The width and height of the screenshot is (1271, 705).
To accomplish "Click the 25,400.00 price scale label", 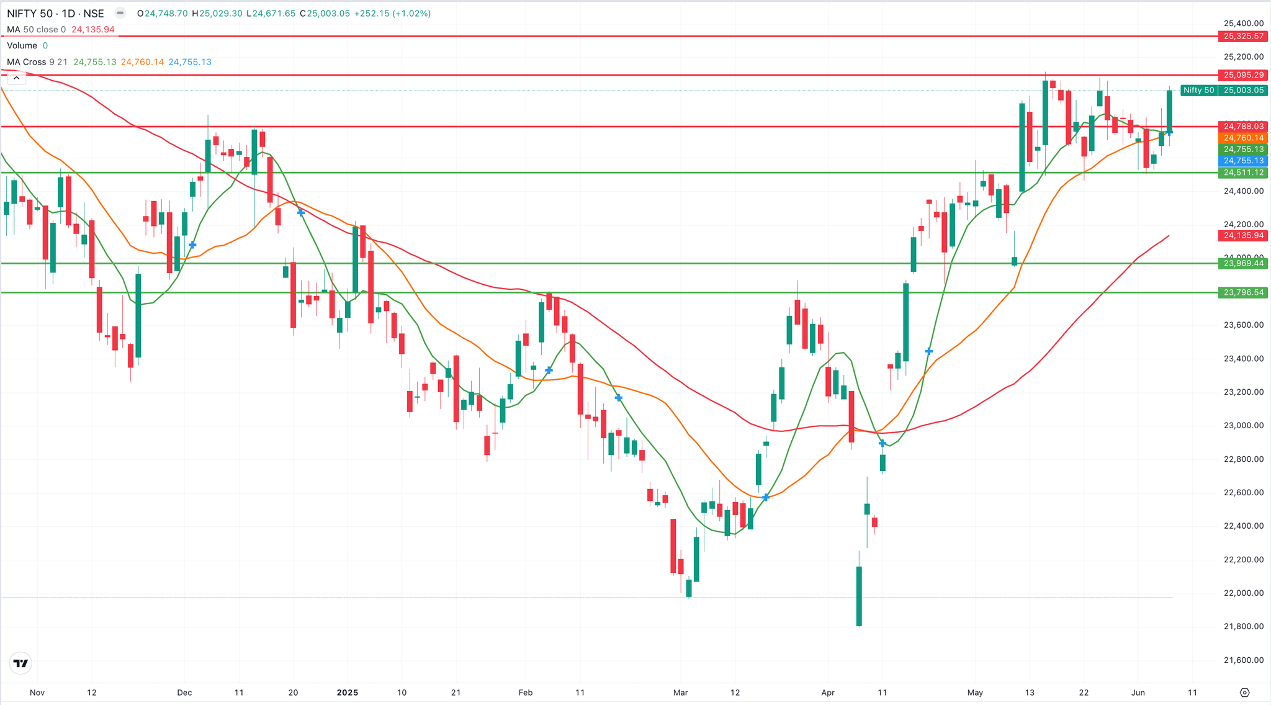I will (1244, 24).
